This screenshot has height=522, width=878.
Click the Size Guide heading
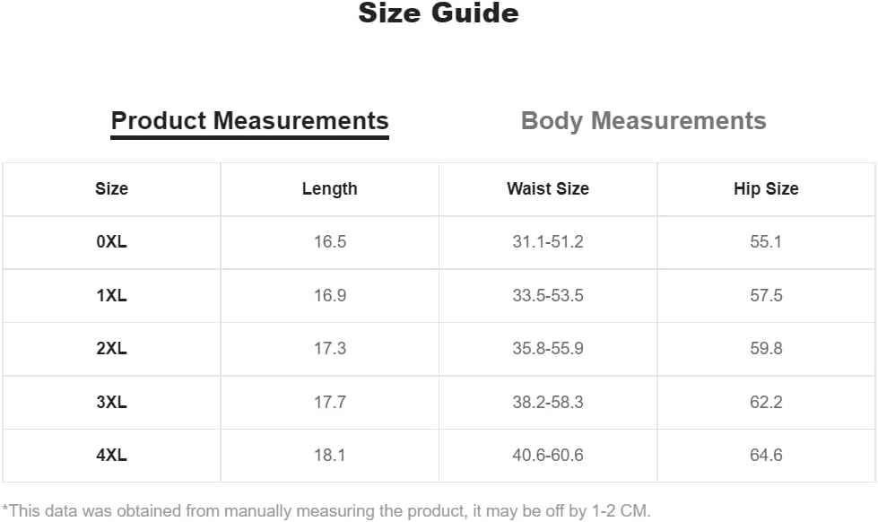(439, 13)
